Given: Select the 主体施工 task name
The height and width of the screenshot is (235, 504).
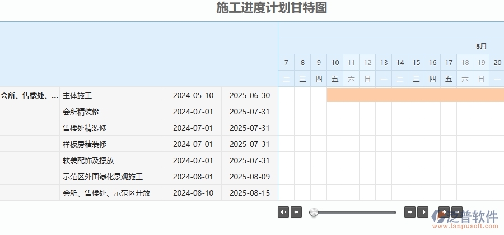Looking at the screenshot, I should tap(77, 95).
